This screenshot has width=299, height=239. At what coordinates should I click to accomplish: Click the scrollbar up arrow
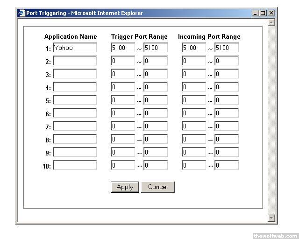click(x=271, y=22)
